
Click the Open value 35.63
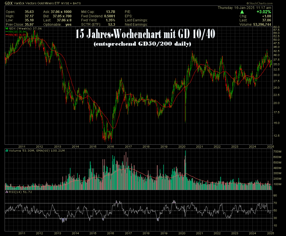29,12
